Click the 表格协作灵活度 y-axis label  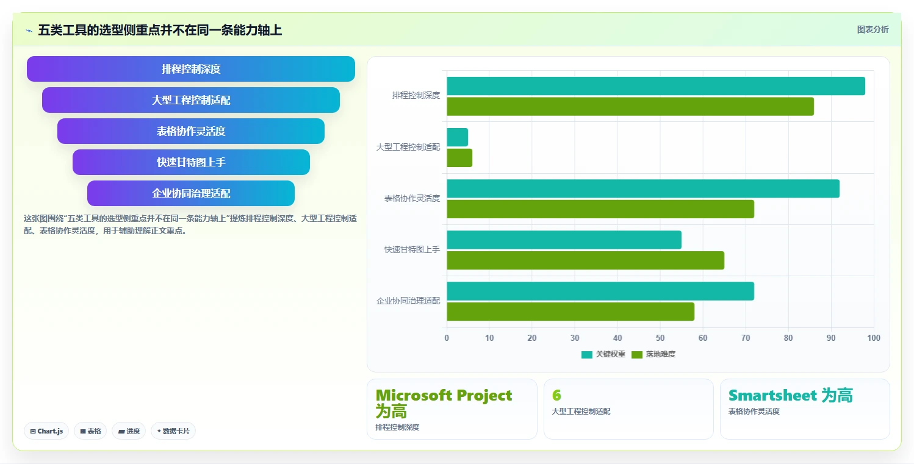point(412,198)
